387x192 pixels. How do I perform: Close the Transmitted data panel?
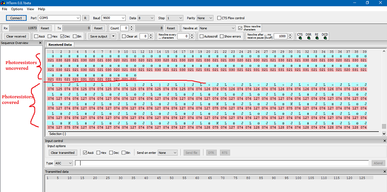(385, 172)
